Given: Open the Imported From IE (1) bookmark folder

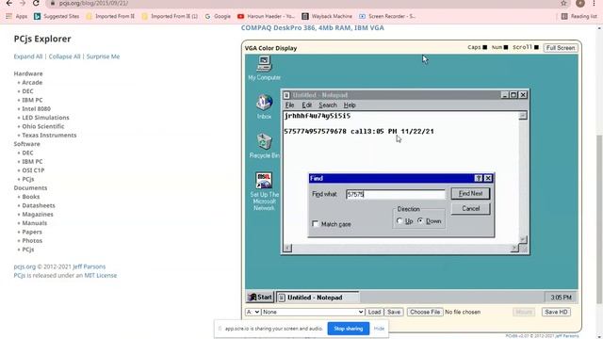Looking at the screenshot, I should 170,16.
